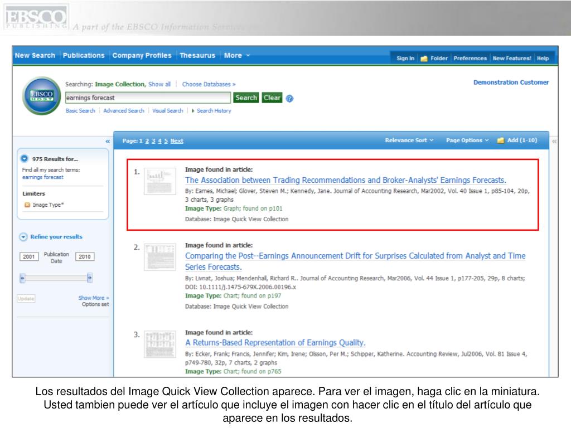Open thumbnail image of result 2

tap(160, 257)
